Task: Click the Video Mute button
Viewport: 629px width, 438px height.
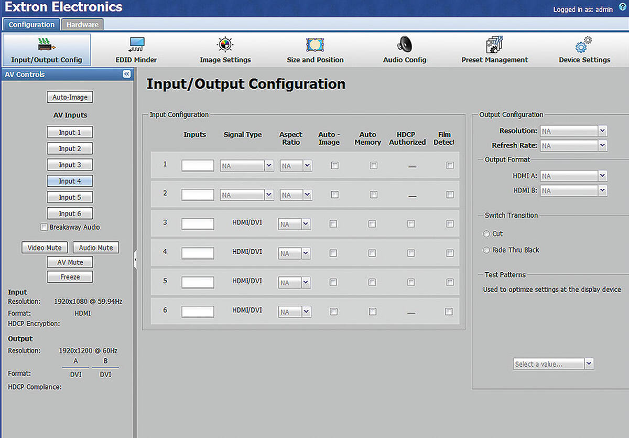Action: tap(45, 248)
